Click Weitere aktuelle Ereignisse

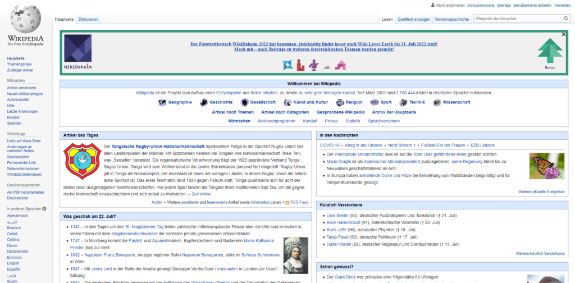tap(541, 191)
